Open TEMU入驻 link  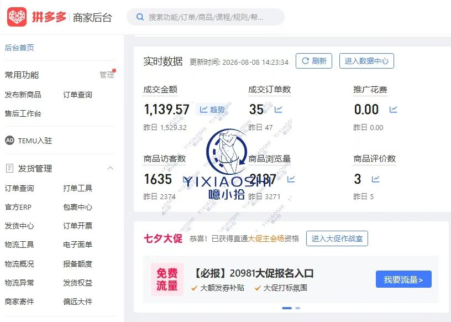(x=35, y=141)
